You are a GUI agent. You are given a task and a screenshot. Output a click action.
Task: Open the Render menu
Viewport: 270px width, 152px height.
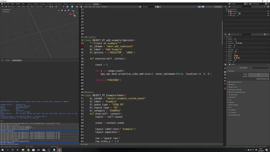click(13, 4)
